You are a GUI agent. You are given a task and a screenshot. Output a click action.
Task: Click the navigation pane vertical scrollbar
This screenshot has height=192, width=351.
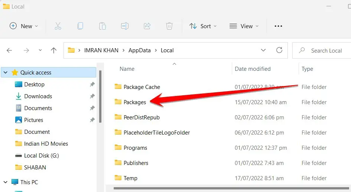point(100,97)
